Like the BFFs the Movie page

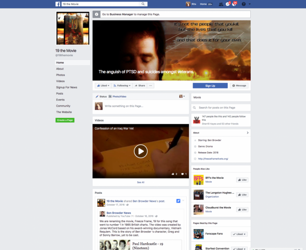coord(242,180)
